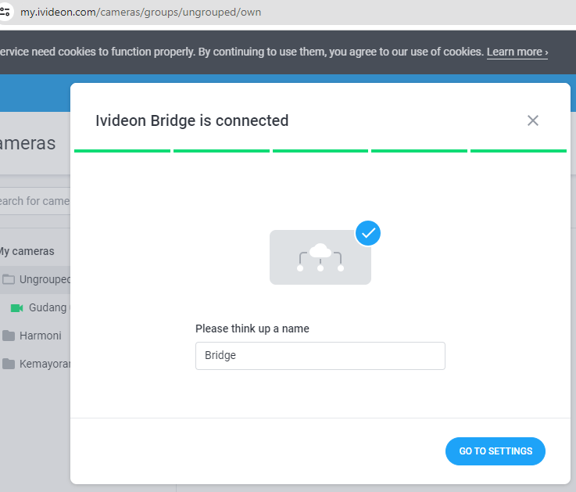Viewport: 576px width, 492px height.
Task: Open the Harmoni camera folder
Action: [35, 336]
